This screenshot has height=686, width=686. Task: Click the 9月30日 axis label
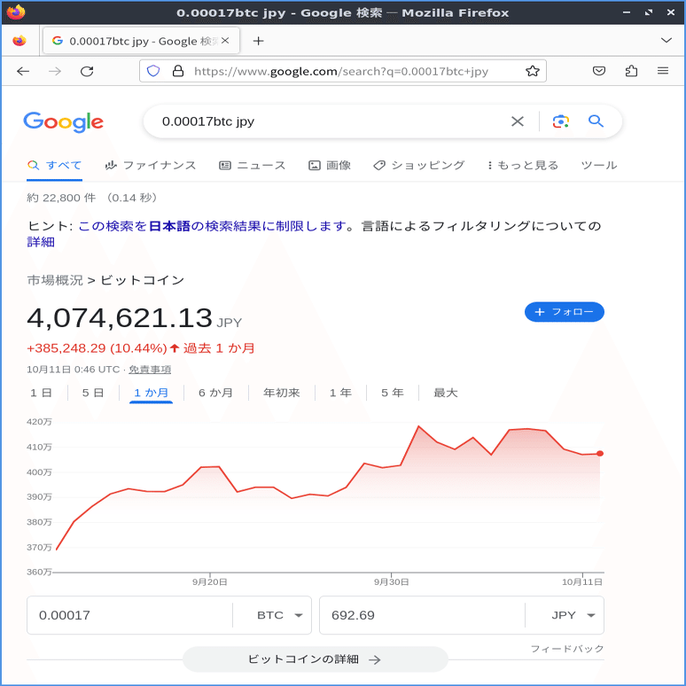pyautogui.click(x=391, y=582)
